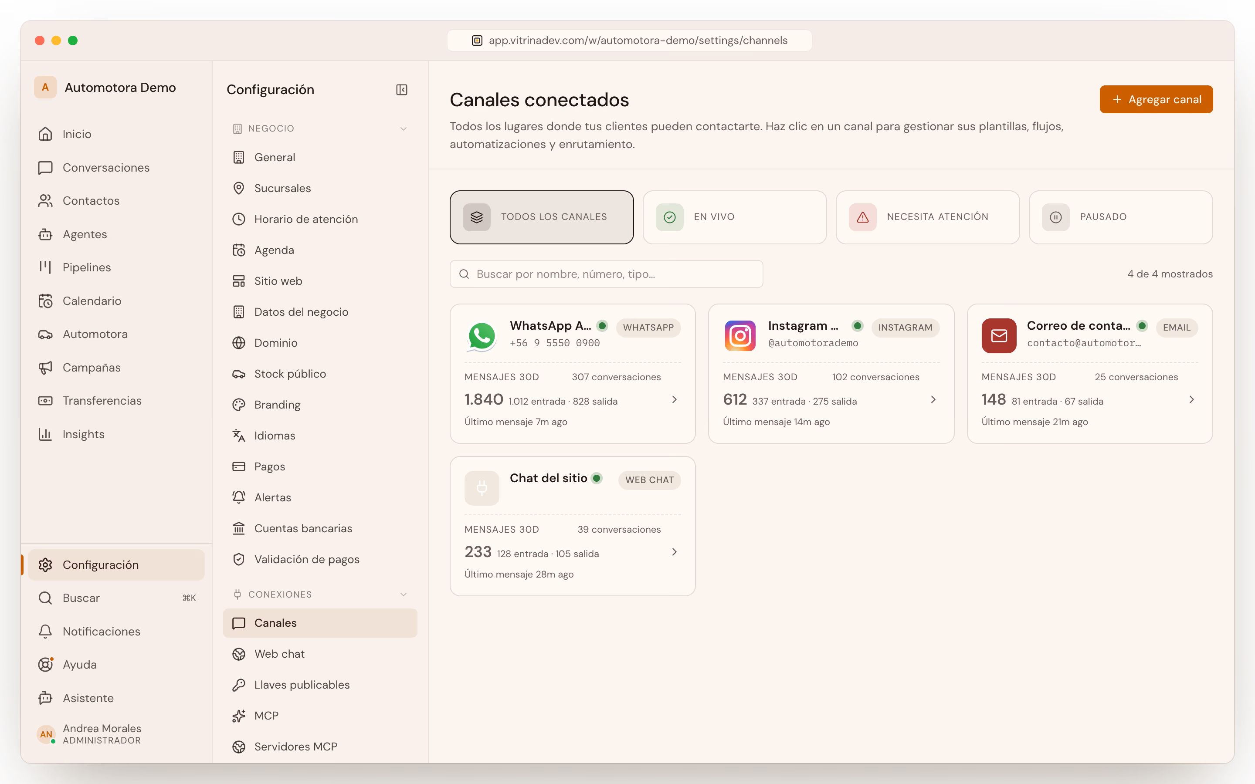Click the Chat del sitio plug icon
The width and height of the screenshot is (1255, 784).
[482, 488]
